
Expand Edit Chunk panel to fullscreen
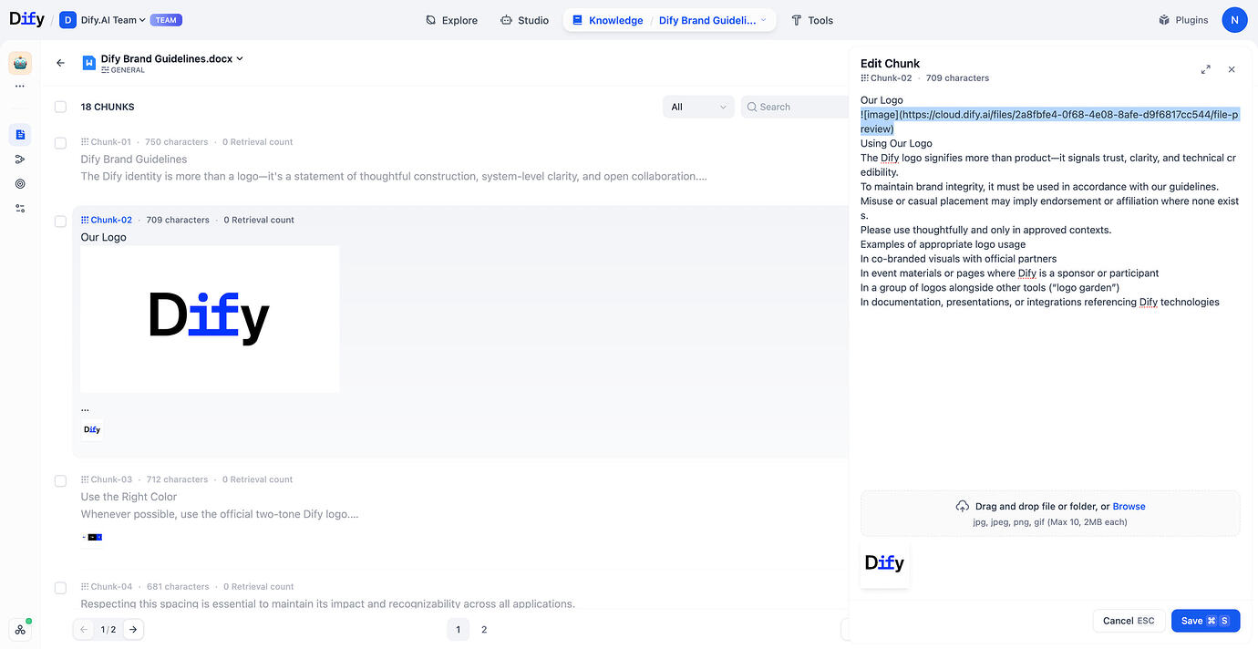(x=1205, y=68)
